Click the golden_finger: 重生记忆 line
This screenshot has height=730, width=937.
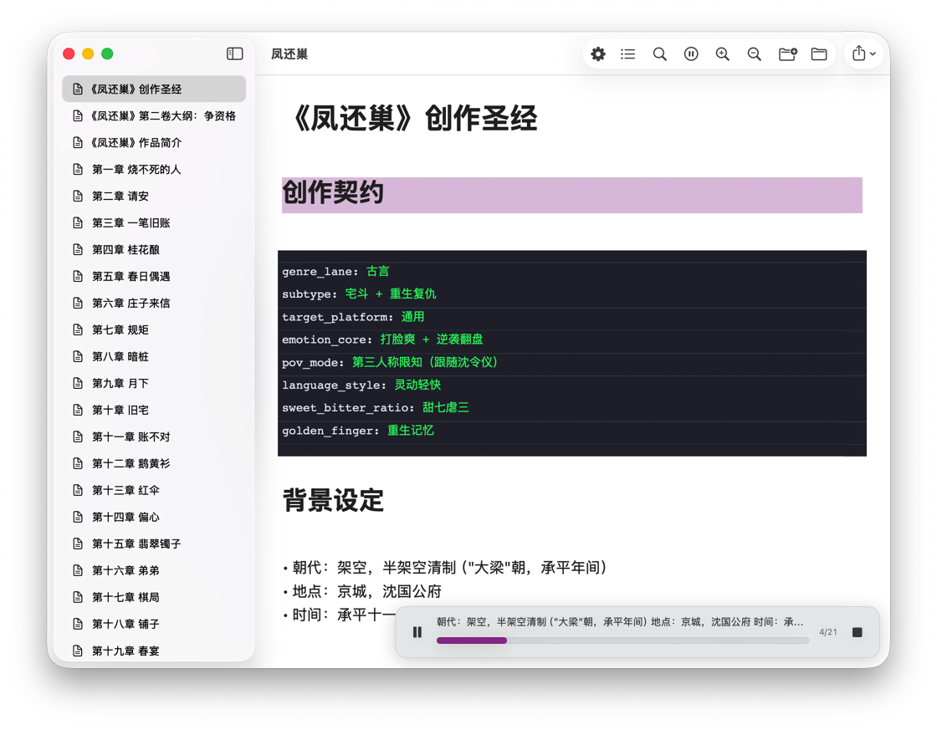pyautogui.click(x=358, y=430)
